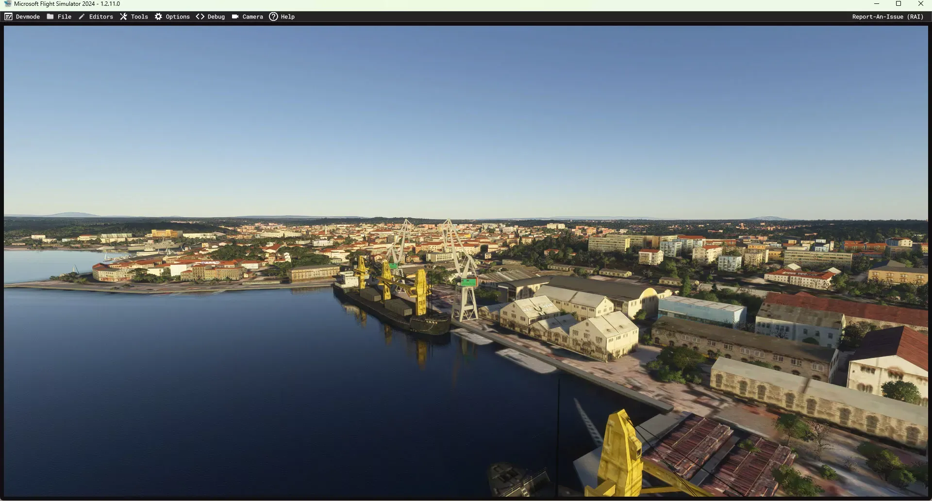Image resolution: width=932 pixels, height=501 pixels.
Task: Click the File folder icon
Action: 50,16
